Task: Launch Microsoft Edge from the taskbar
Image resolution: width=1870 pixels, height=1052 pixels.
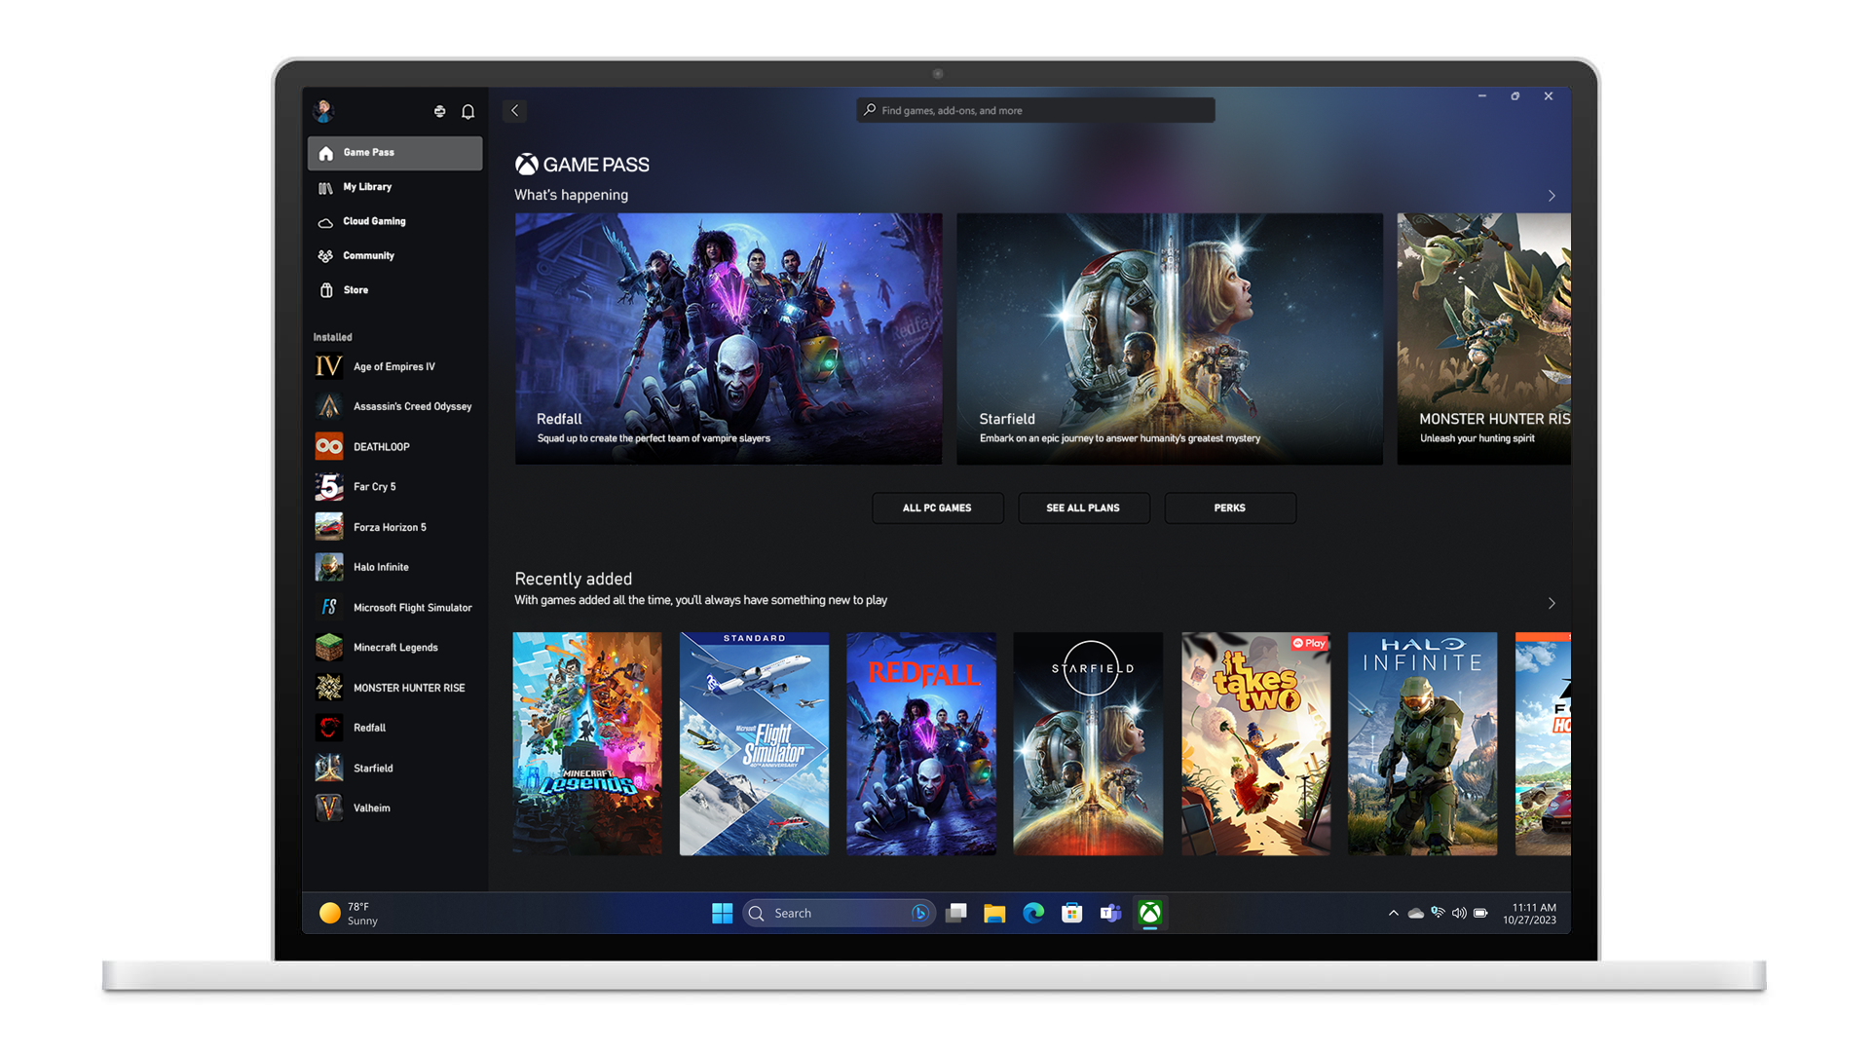Action: pyautogui.click(x=1033, y=913)
